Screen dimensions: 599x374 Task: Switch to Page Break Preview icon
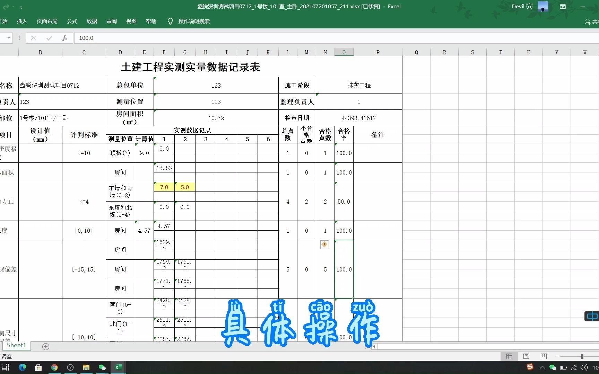click(x=544, y=356)
